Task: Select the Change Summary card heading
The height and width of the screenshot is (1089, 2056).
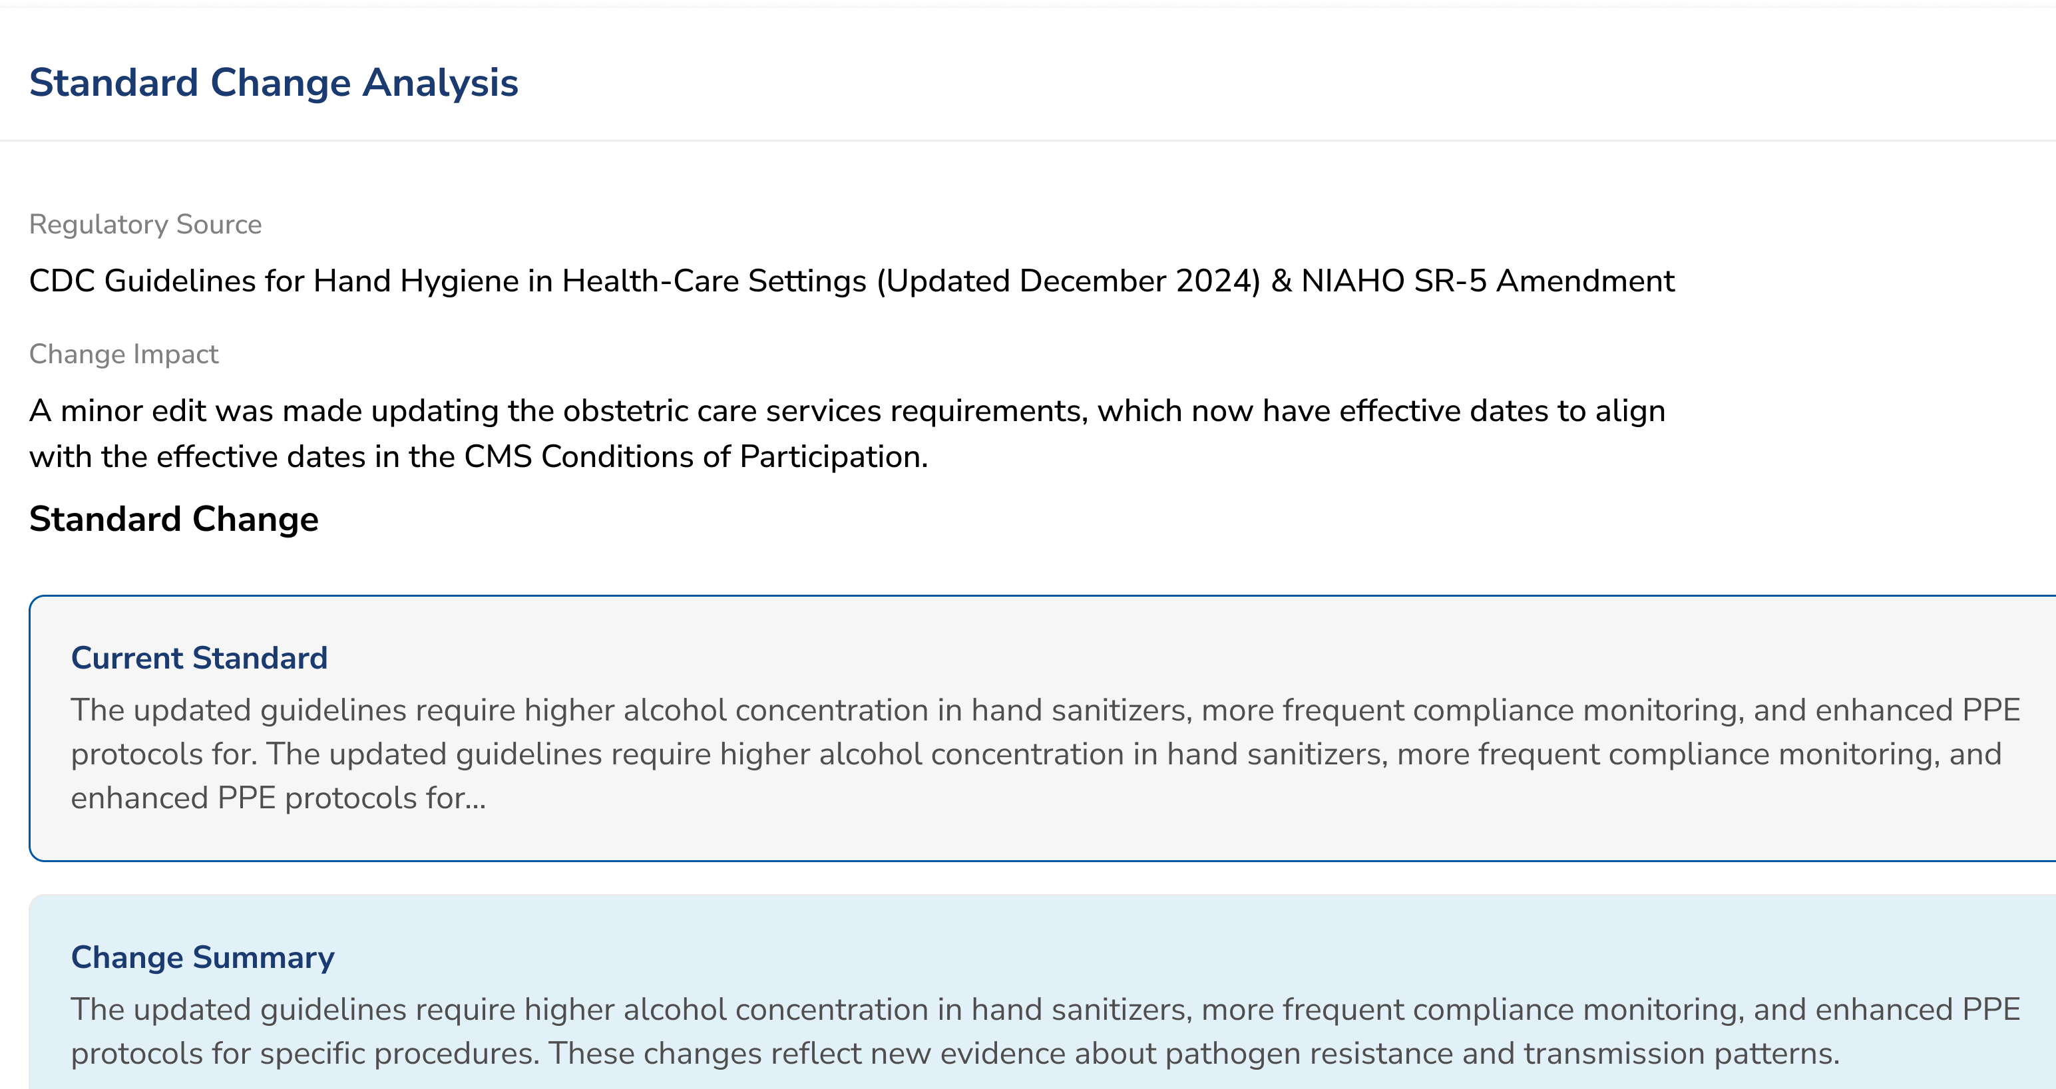Action: click(203, 957)
